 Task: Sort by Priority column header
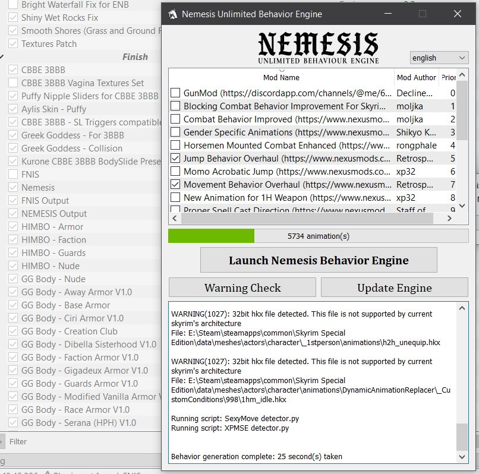[448, 78]
